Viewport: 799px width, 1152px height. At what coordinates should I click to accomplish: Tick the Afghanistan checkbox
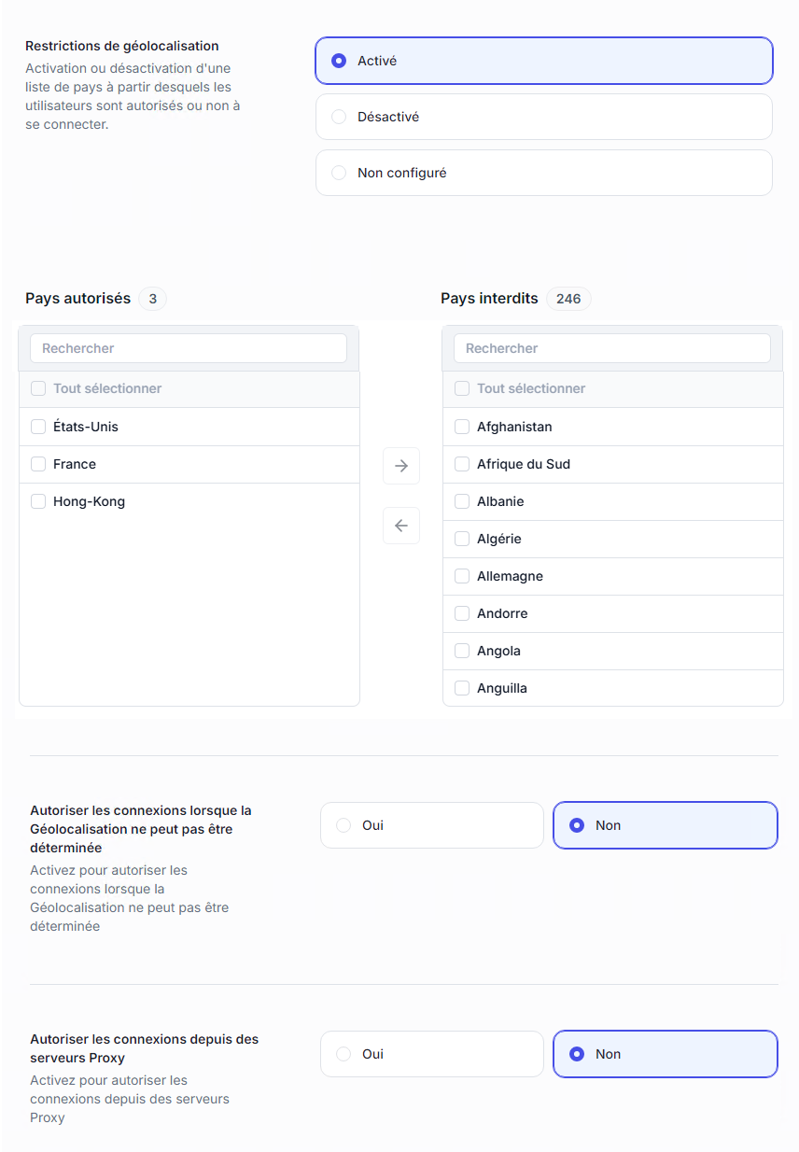click(x=462, y=427)
